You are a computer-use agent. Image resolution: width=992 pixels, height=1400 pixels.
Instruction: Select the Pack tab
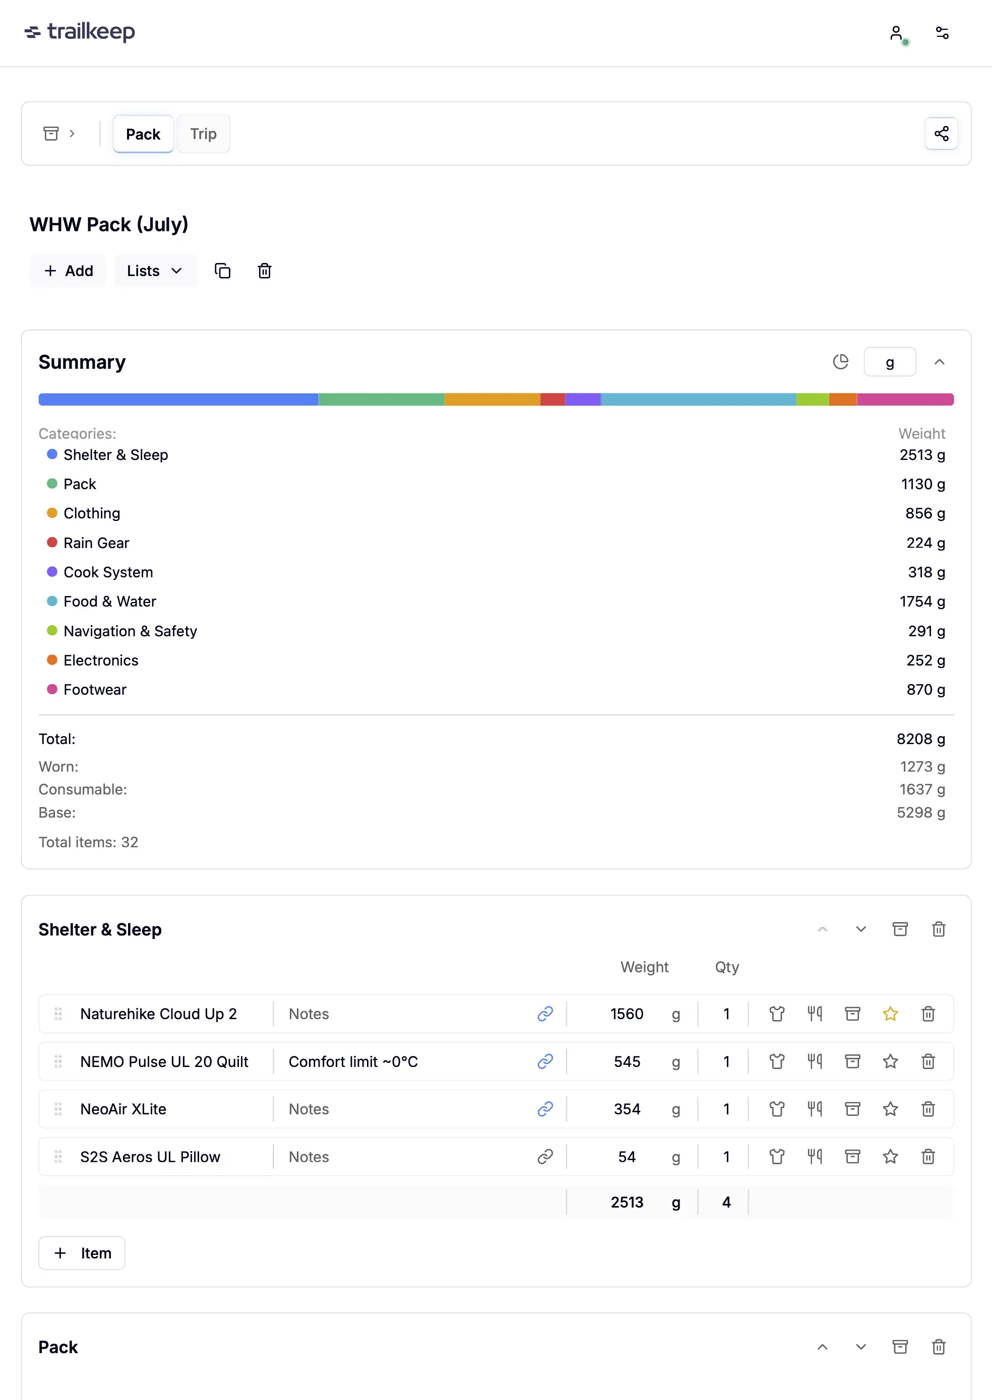pyautogui.click(x=143, y=134)
